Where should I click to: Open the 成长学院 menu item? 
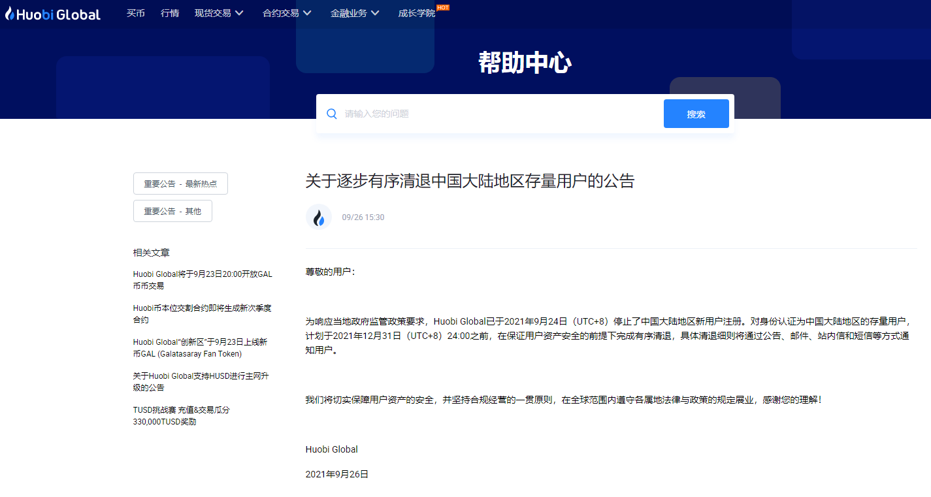[x=417, y=13]
